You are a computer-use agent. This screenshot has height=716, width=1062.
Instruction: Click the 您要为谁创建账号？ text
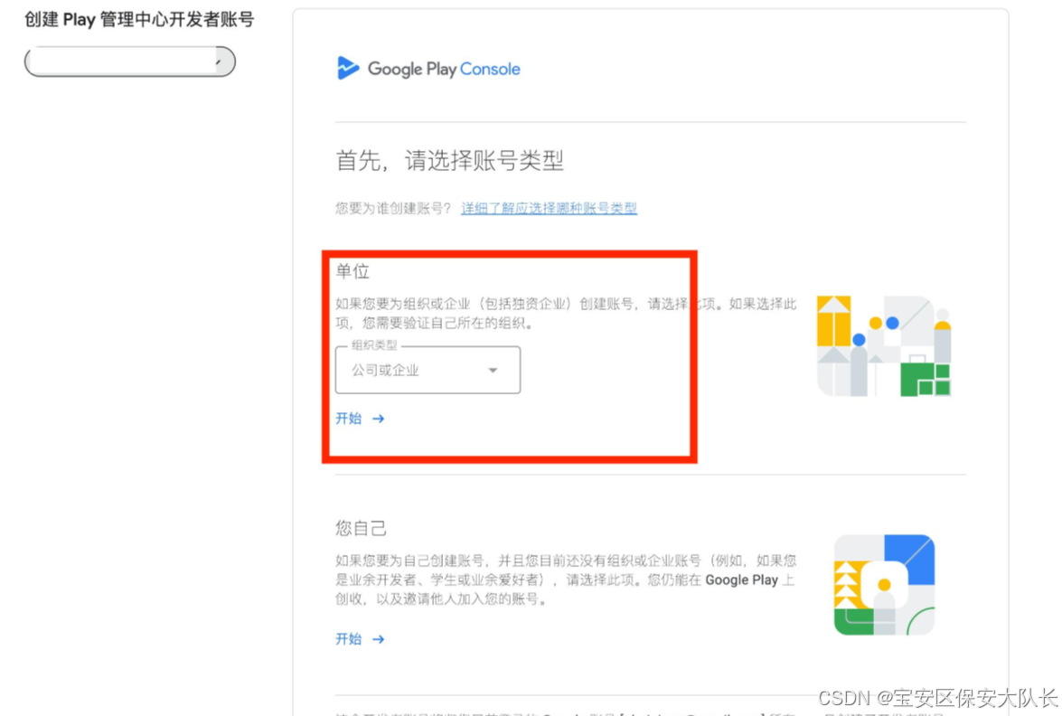[393, 208]
